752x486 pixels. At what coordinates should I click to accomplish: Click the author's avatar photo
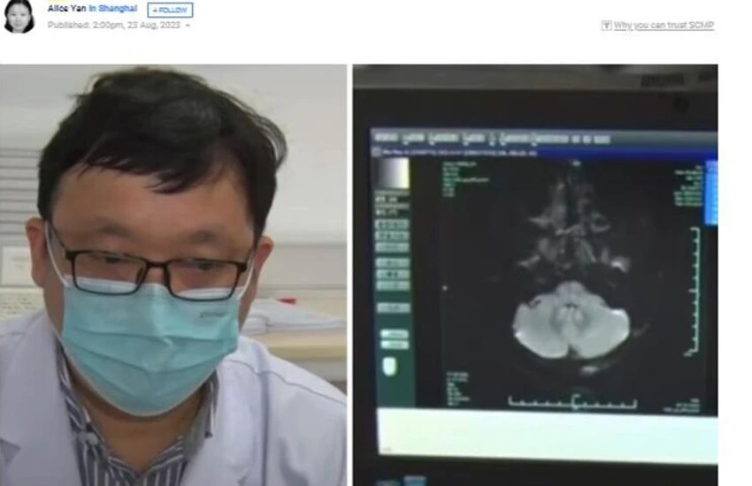tap(19, 16)
